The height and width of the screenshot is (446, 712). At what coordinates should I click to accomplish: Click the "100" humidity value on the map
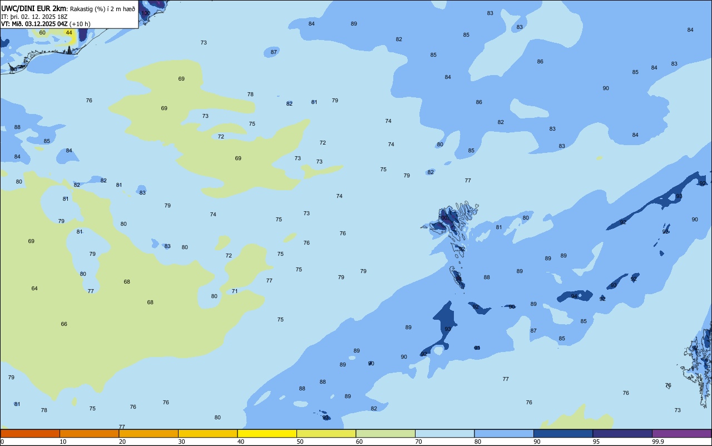point(146,13)
